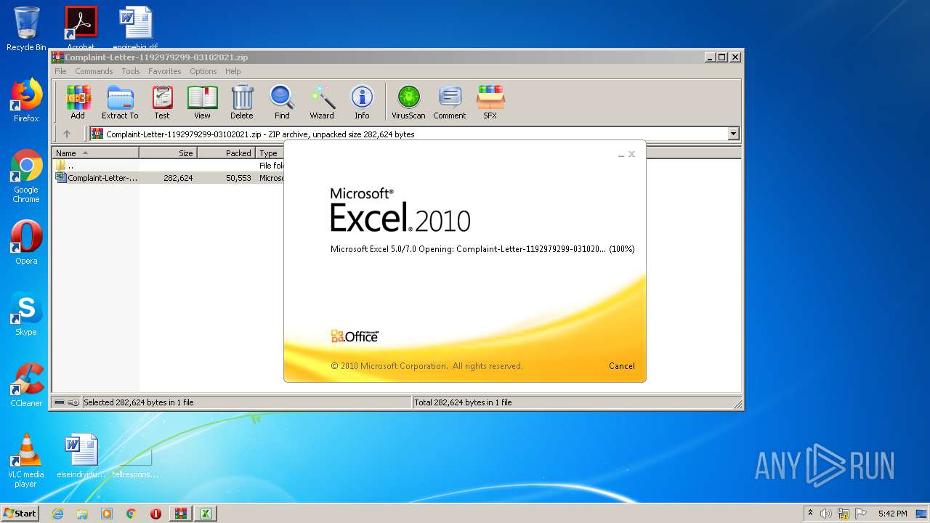This screenshot has width=930, height=523.
Task: Click the Extract To toolbar icon
Action: (x=120, y=102)
